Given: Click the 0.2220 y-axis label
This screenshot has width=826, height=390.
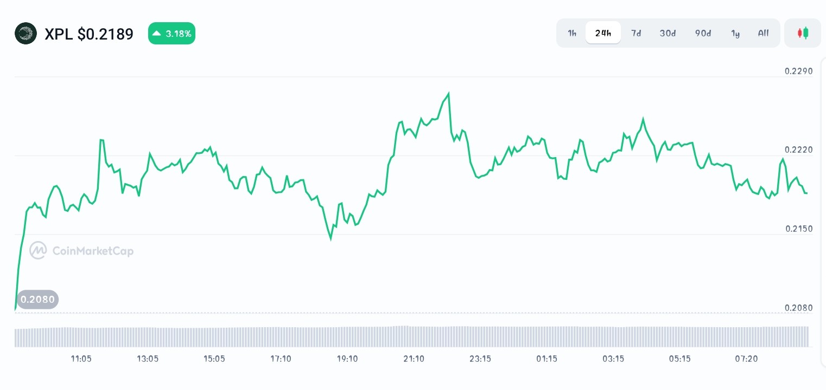Looking at the screenshot, I should coord(799,149).
